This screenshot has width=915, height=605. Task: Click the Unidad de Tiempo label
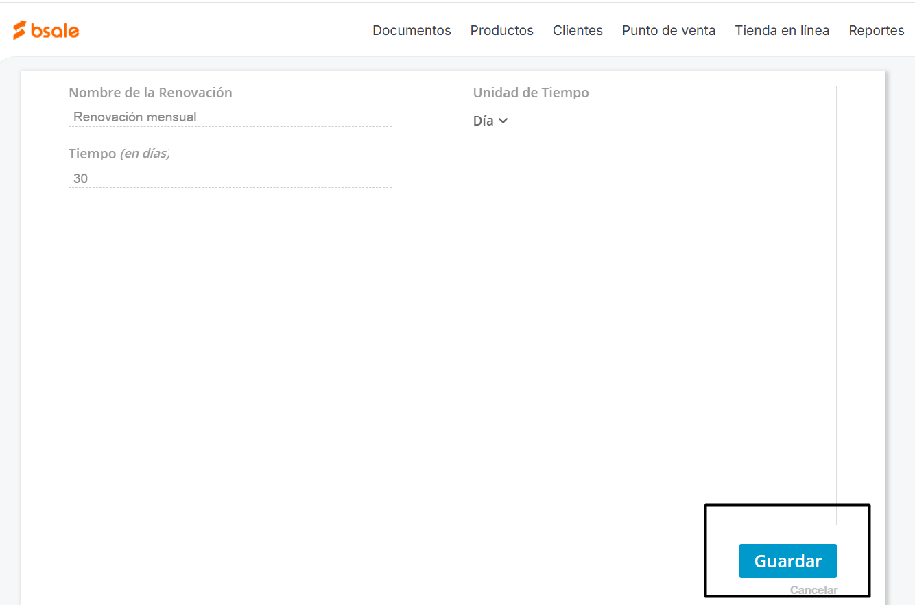coord(531,93)
